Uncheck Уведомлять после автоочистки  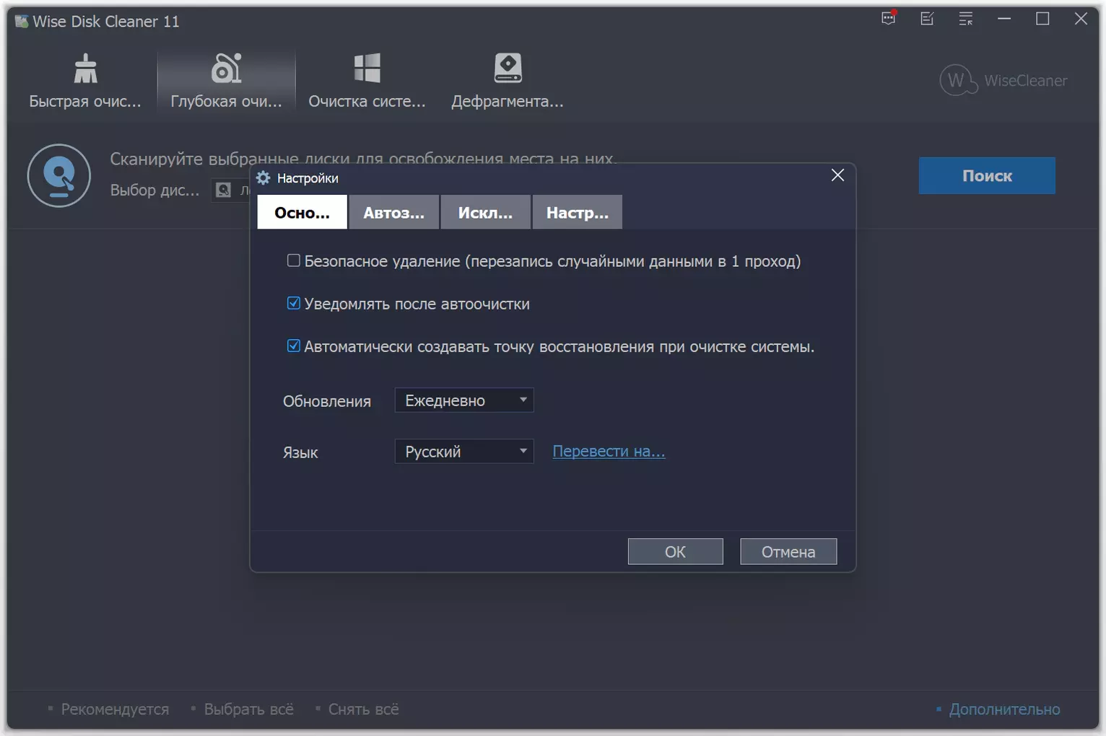[x=293, y=303]
